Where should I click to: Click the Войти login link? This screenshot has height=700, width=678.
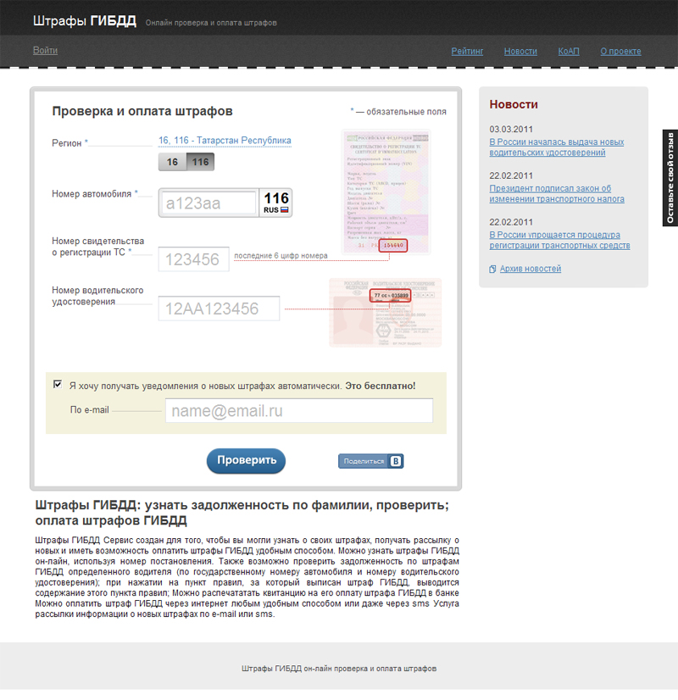point(45,51)
